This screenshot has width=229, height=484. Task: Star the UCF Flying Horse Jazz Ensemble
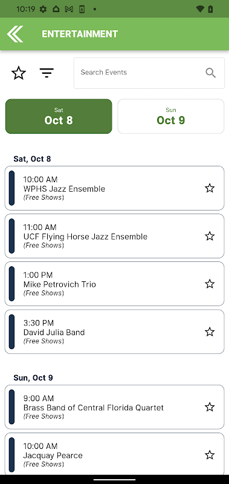point(210,236)
